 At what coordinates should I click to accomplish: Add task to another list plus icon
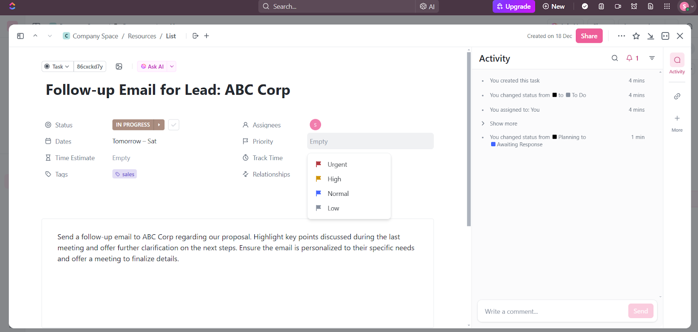[207, 36]
